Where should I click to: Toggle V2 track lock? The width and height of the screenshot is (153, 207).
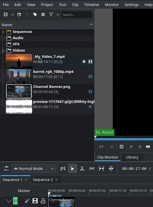point(43,201)
